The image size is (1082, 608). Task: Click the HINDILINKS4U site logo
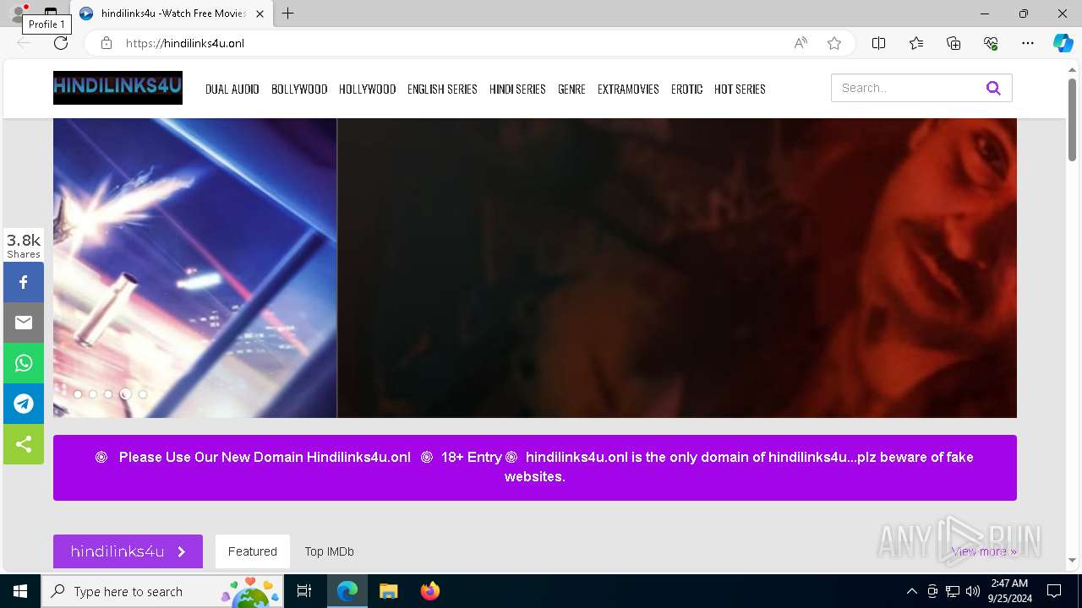point(117,88)
